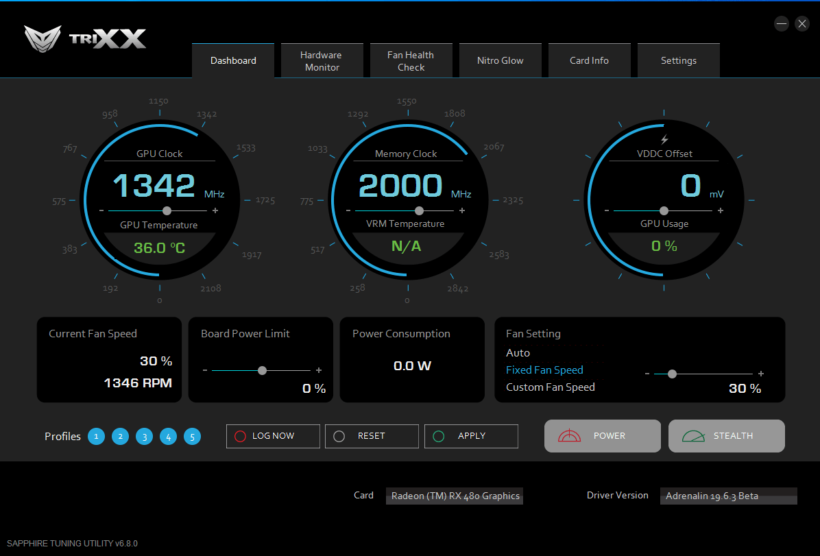Screen dimensions: 820x556
Task: Open the Fan Health Check tab
Action: [411, 61]
